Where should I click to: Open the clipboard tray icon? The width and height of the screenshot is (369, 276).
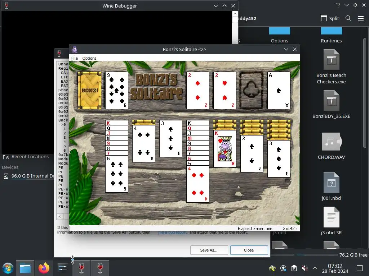click(294, 268)
